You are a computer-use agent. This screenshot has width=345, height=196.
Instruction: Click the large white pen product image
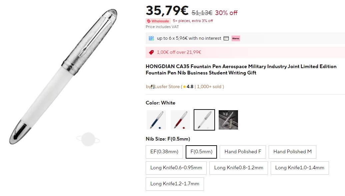[63, 77]
